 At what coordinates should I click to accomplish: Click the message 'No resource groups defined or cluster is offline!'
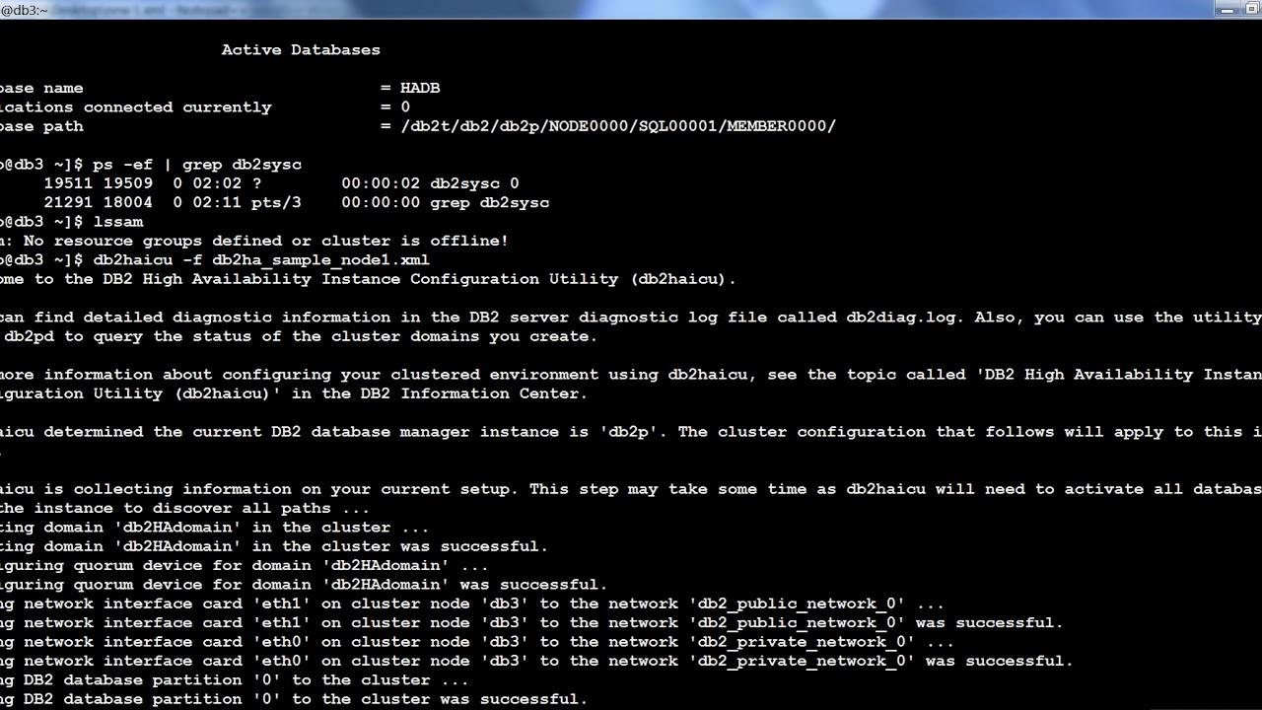point(266,241)
